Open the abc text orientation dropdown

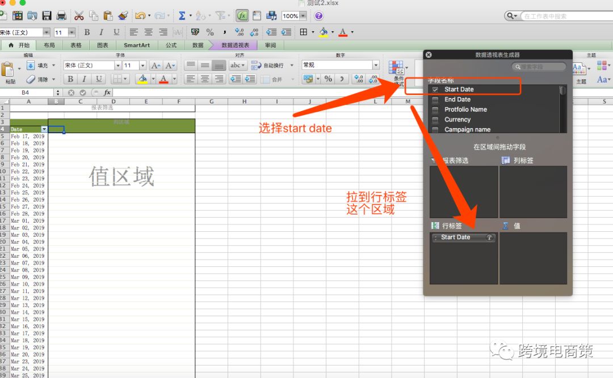tap(238, 65)
